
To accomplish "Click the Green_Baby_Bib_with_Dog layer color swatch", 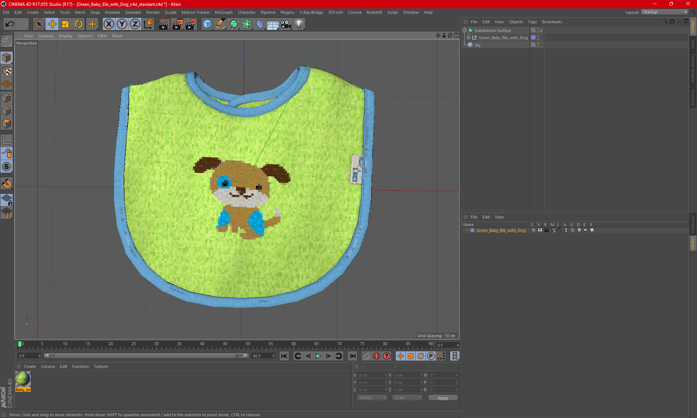I will (x=472, y=230).
